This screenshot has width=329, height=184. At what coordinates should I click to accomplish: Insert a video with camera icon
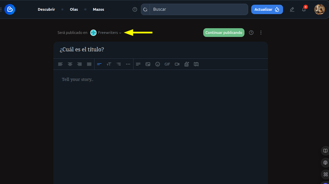tap(177, 64)
